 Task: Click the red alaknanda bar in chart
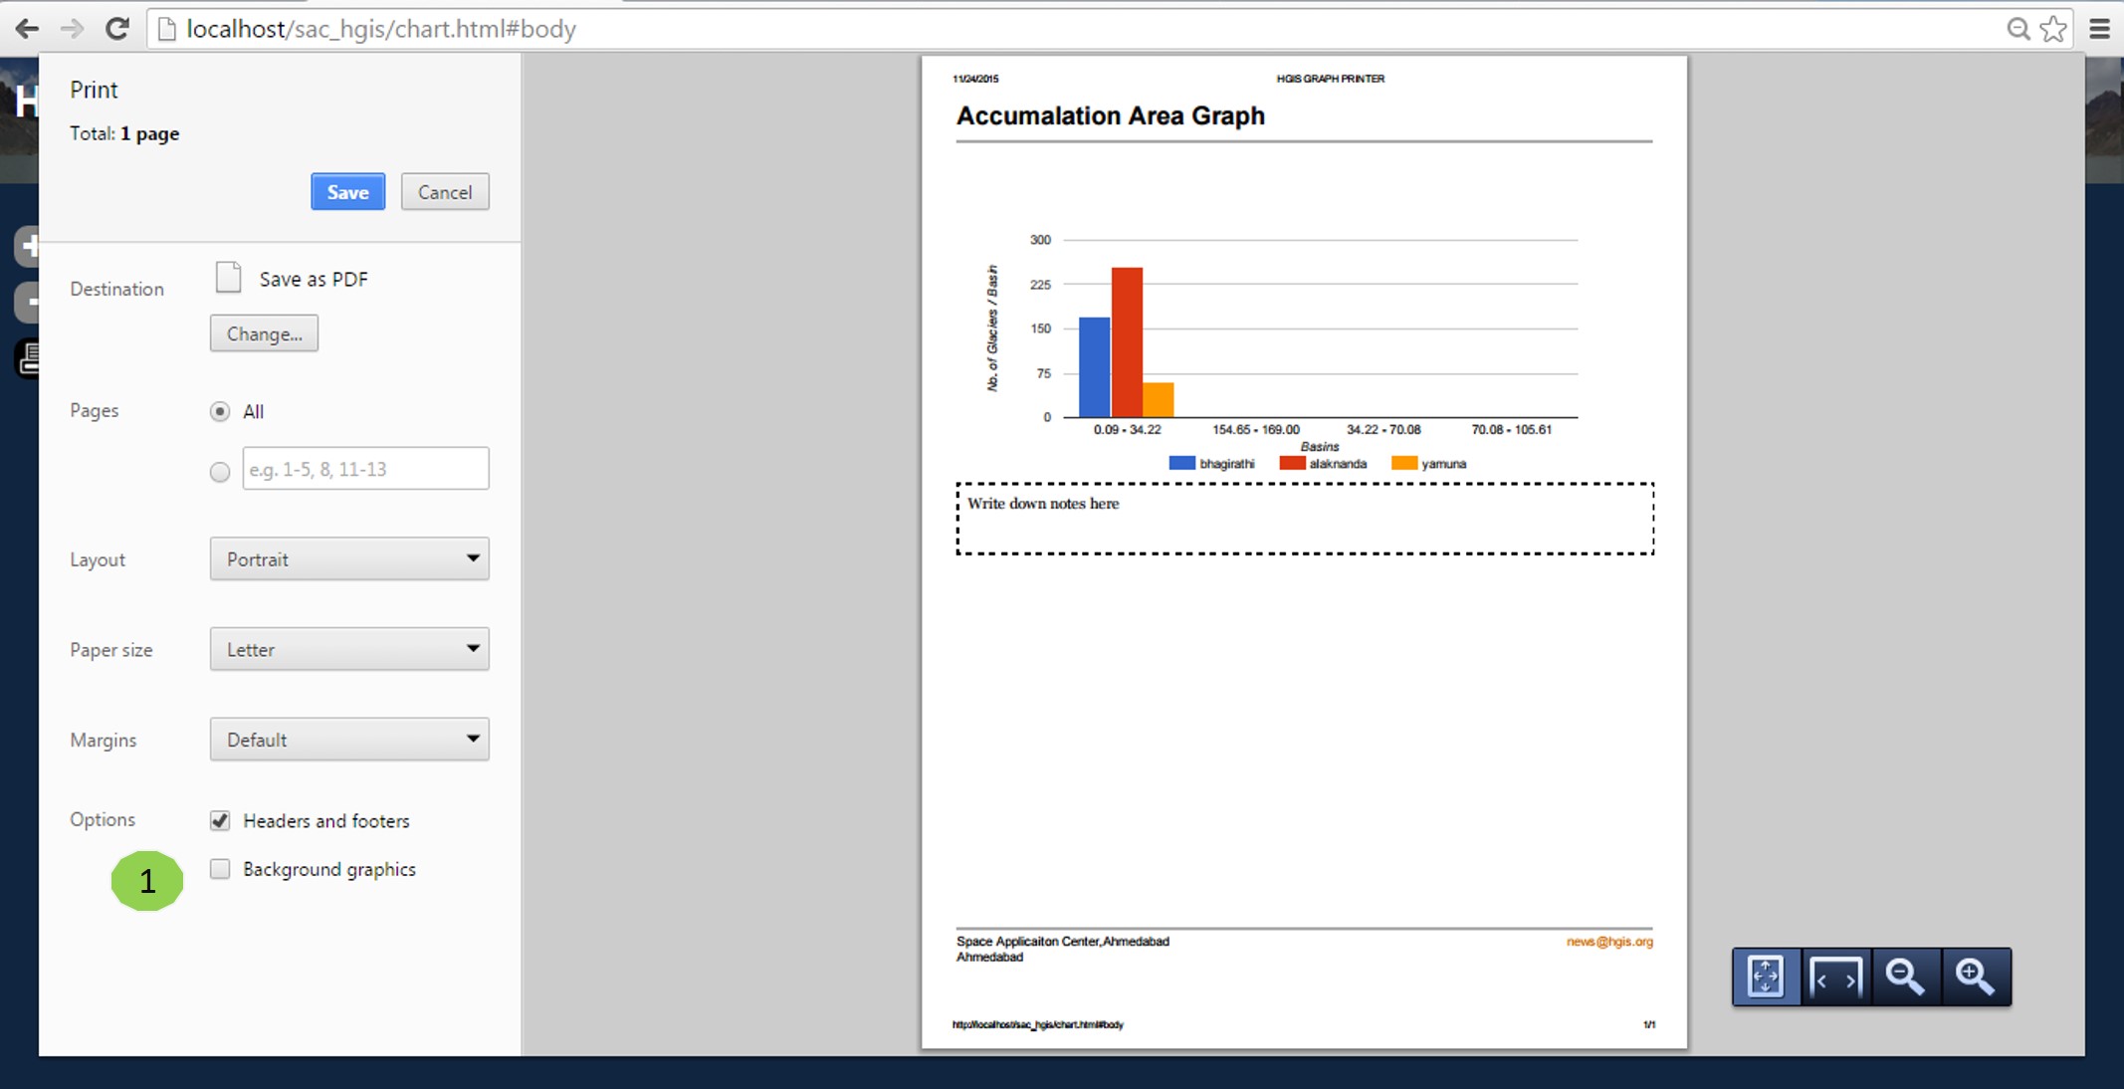tap(1127, 342)
